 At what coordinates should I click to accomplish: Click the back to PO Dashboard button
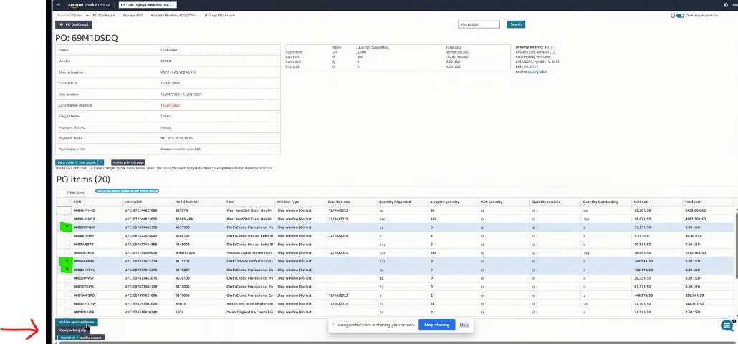pyautogui.click(x=73, y=24)
